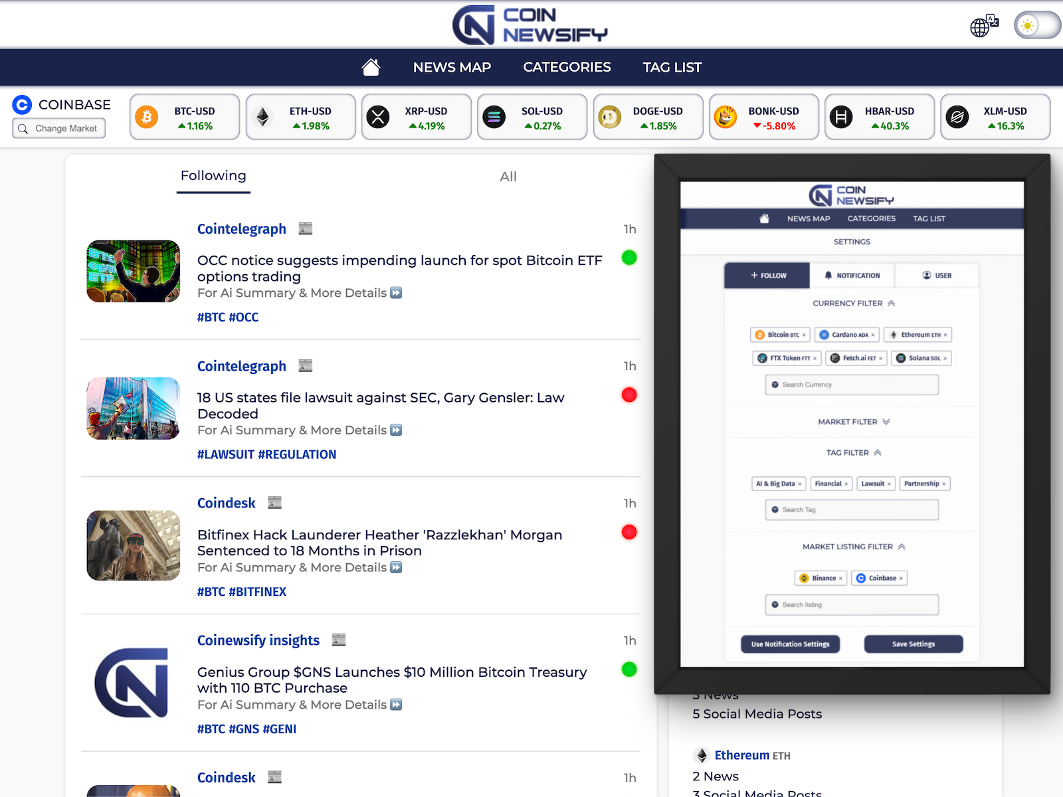Open the Bitfinex Hack Launderer headline

click(380, 543)
